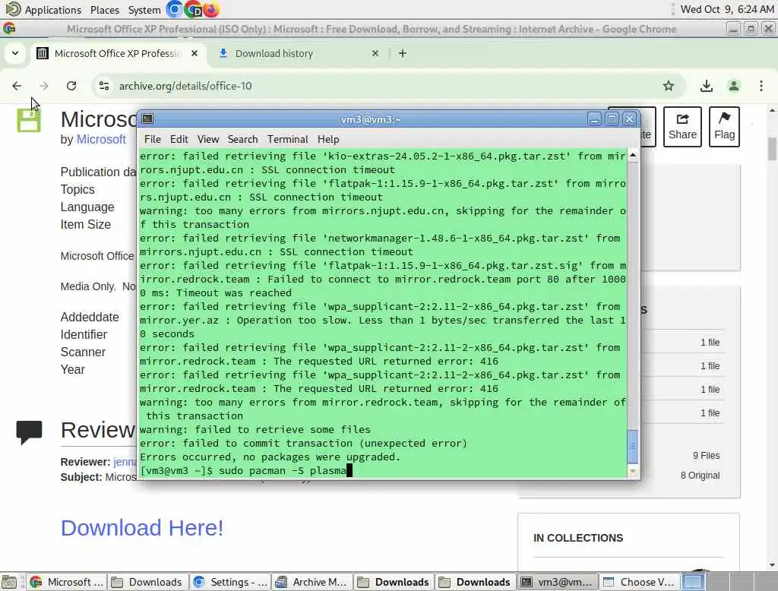Open terminal View menu

coord(208,140)
